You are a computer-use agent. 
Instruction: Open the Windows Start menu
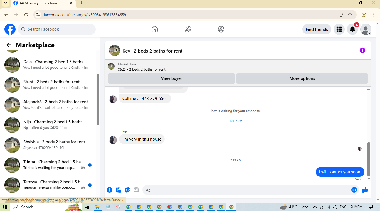point(5,207)
